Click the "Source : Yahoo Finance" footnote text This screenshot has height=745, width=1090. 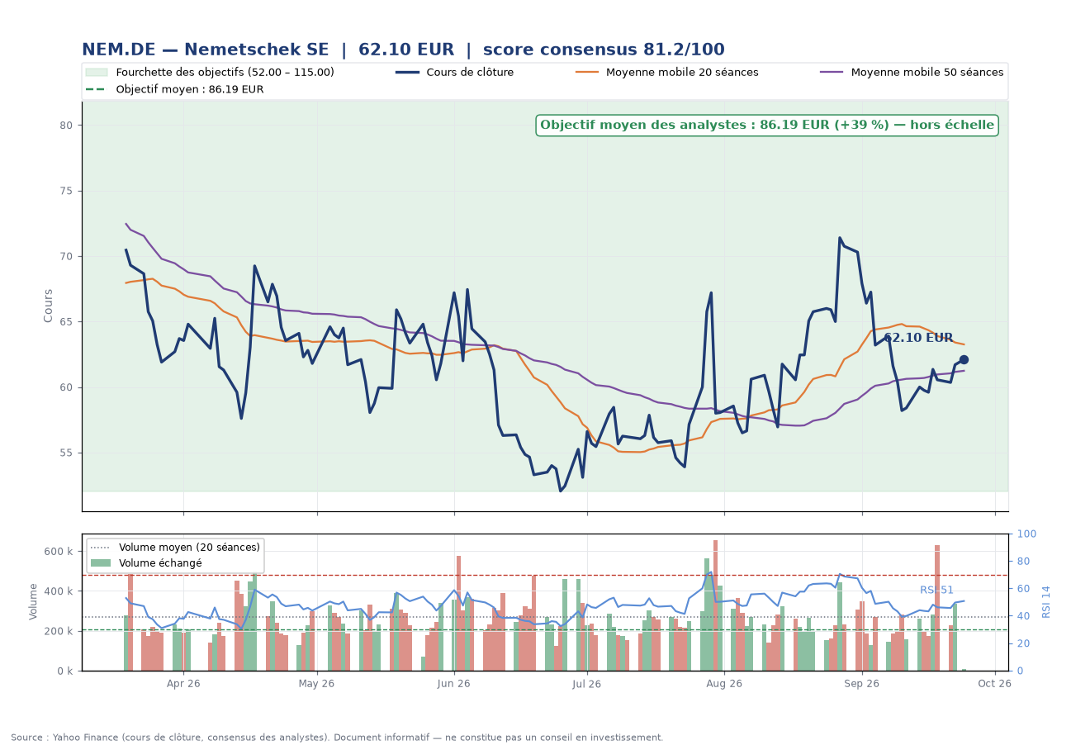coord(337,738)
